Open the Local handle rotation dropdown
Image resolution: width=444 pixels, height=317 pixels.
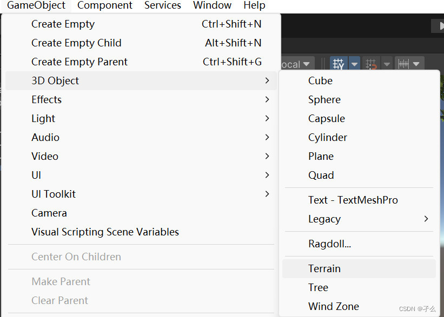pos(298,64)
